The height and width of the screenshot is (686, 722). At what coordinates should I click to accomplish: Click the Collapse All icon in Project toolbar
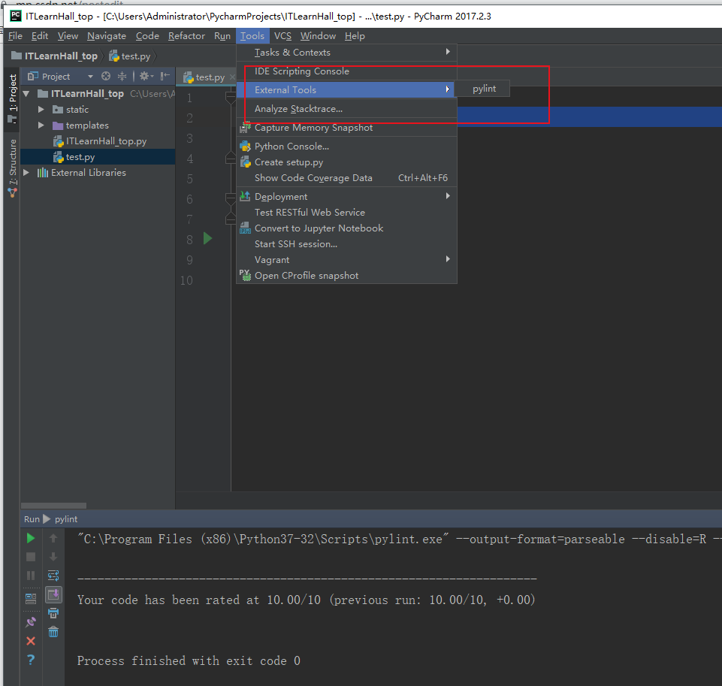[x=122, y=76]
